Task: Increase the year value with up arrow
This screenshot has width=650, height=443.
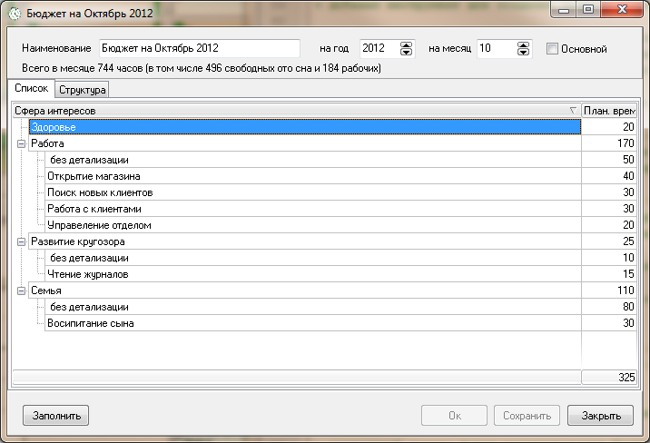Action: pos(407,44)
